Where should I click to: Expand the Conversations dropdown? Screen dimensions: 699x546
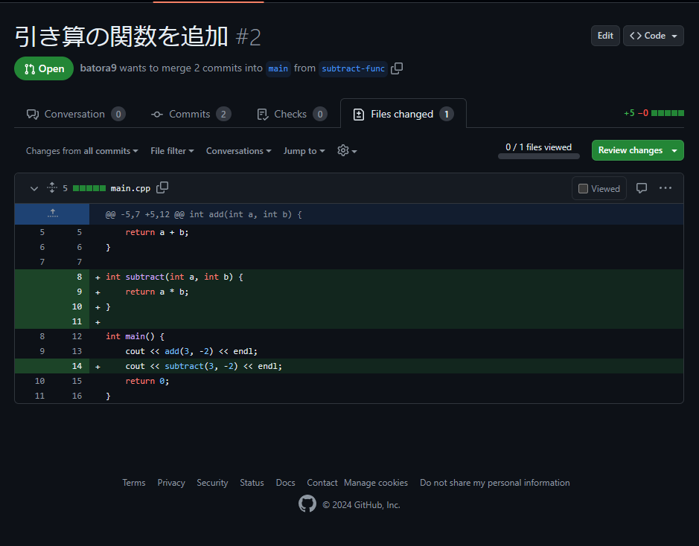click(238, 151)
